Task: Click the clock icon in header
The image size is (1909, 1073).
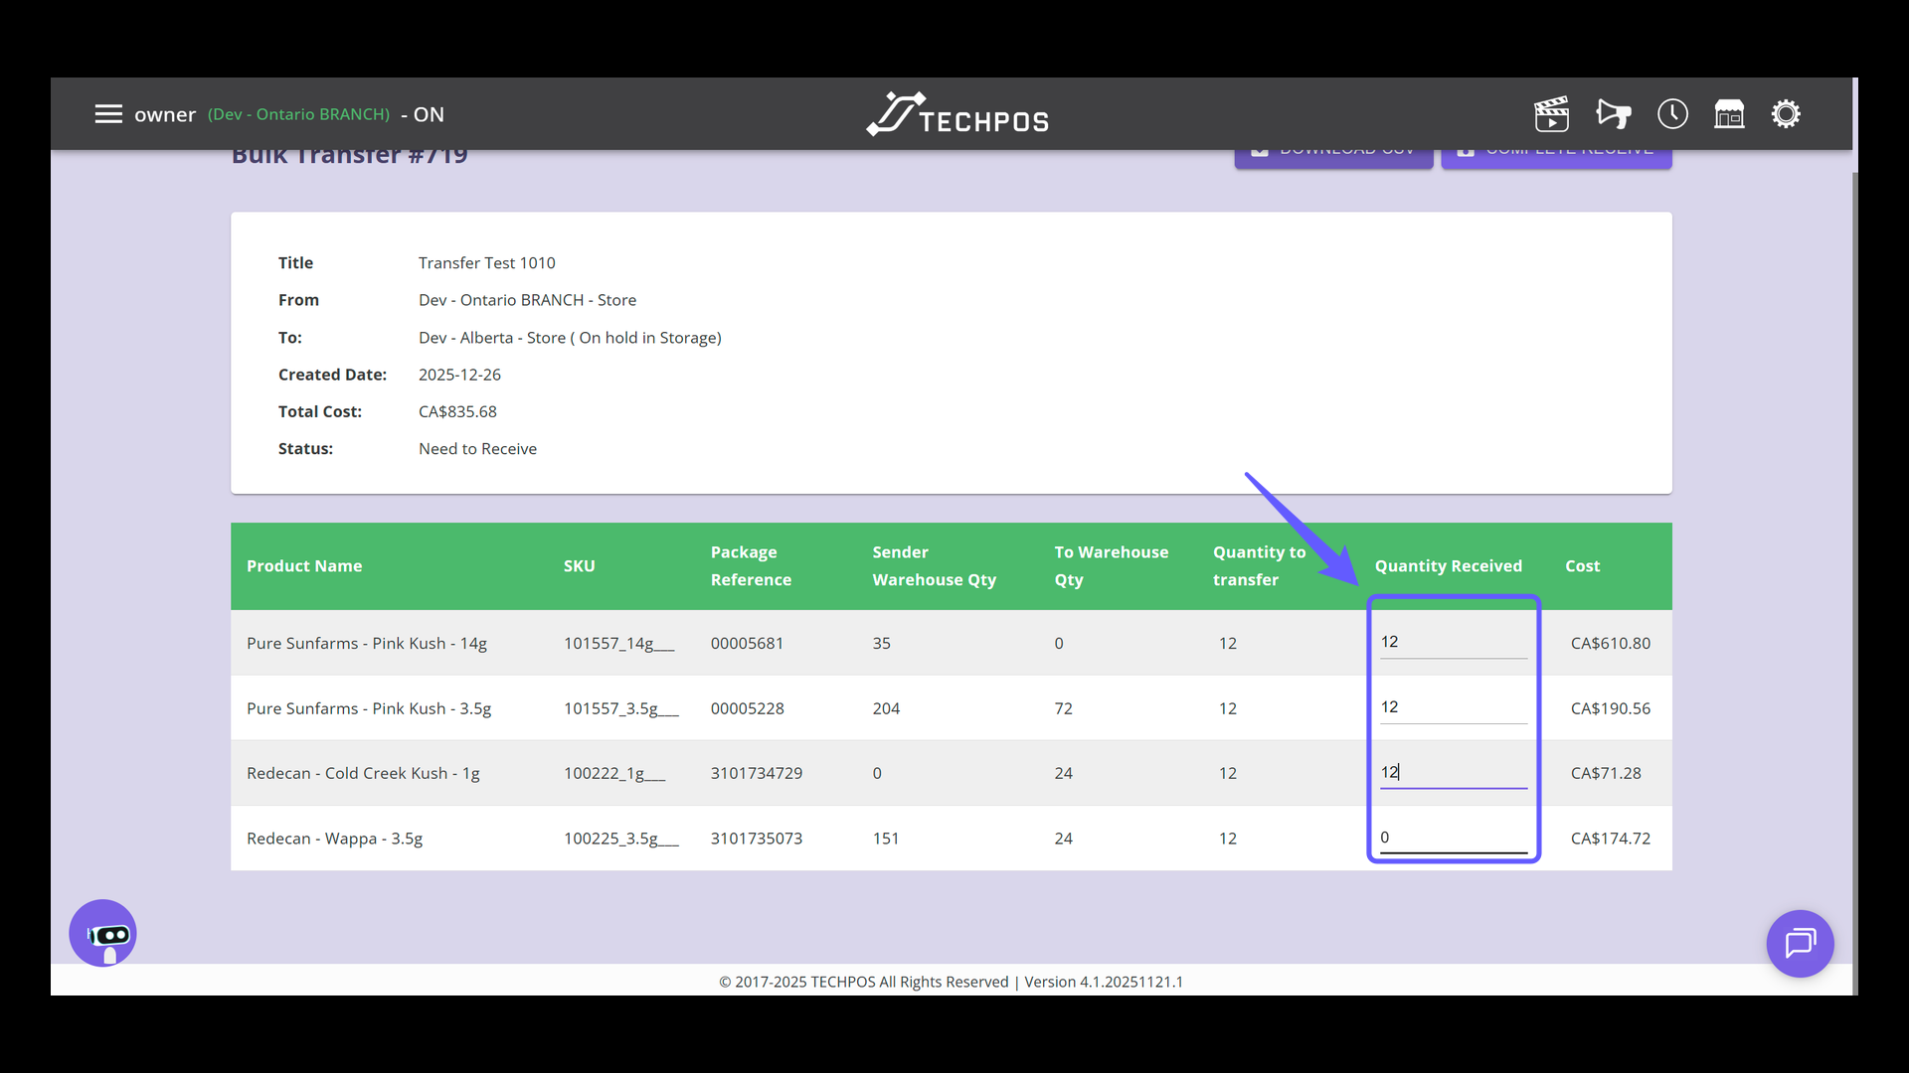Action: click(x=1672, y=114)
